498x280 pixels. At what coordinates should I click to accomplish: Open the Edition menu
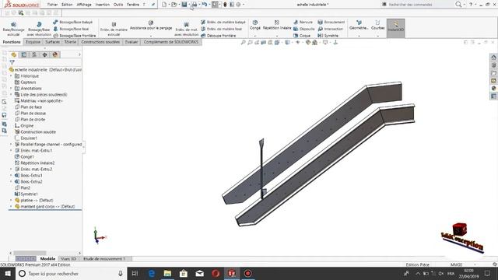[x=67, y=5]
